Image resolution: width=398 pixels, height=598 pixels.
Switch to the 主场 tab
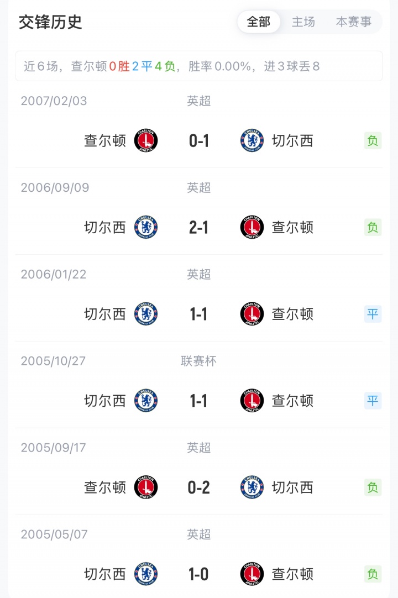coord(303,22)
